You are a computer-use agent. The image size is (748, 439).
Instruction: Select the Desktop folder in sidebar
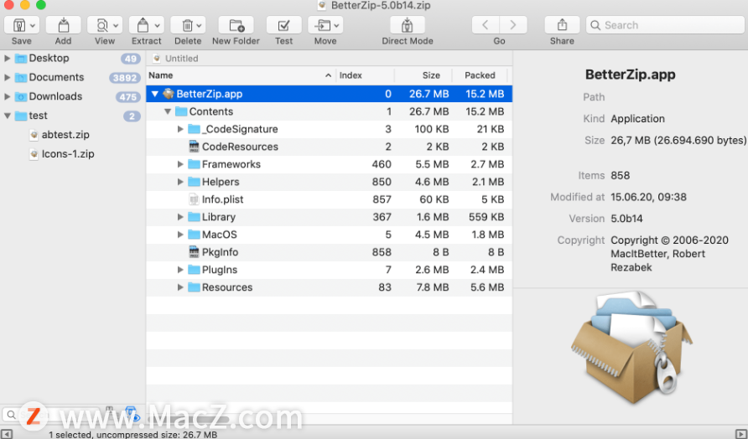(49, 58)
